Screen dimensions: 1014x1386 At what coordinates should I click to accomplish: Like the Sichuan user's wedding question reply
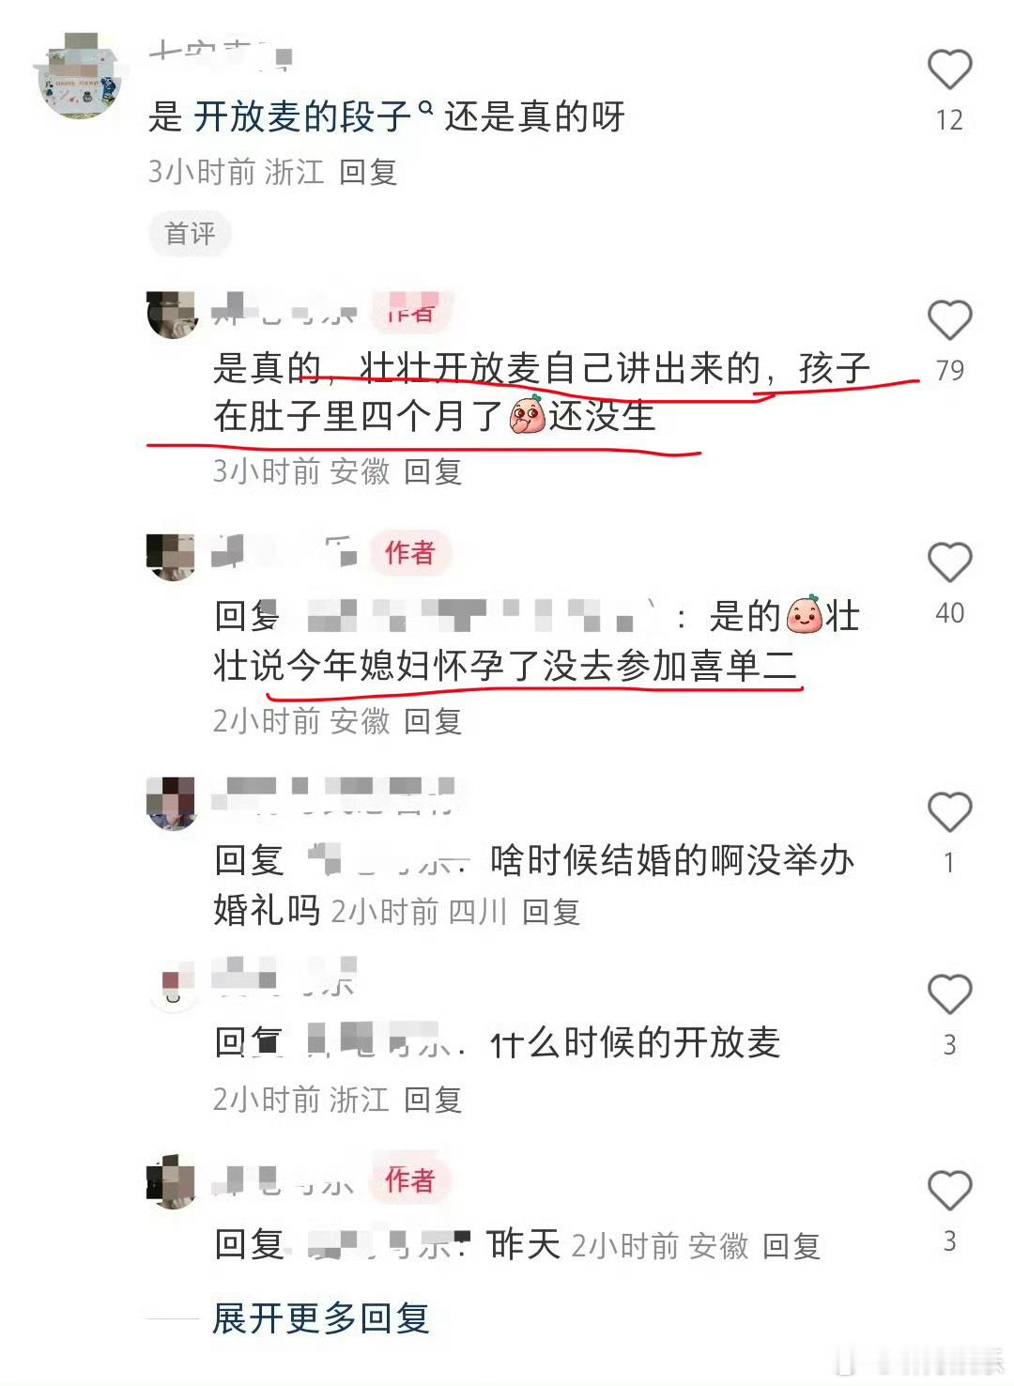point(949,812)
